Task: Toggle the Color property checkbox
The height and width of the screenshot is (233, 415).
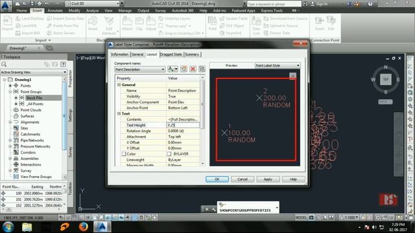Action: point(124,154)
